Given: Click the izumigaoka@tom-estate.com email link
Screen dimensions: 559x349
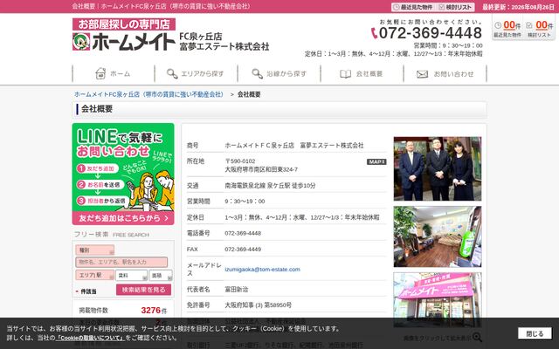Looking at the screenshot, I should pos(262,270).
